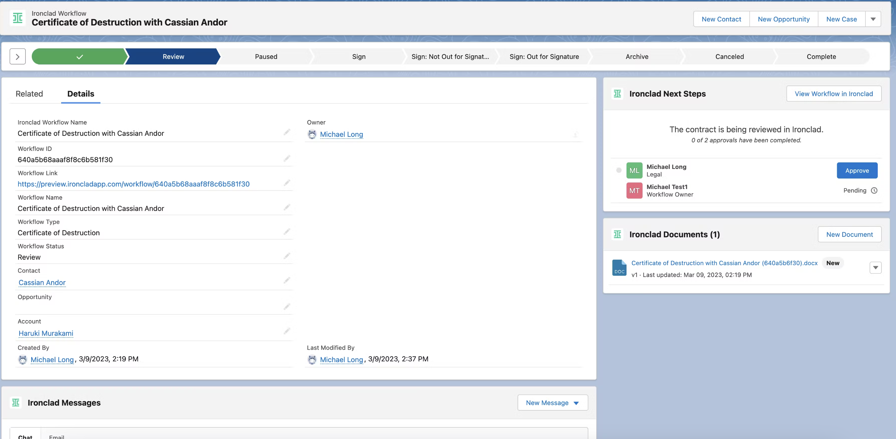Select the Details tab
Viewport: 896px width, 439px height.
tap(81, 94)
